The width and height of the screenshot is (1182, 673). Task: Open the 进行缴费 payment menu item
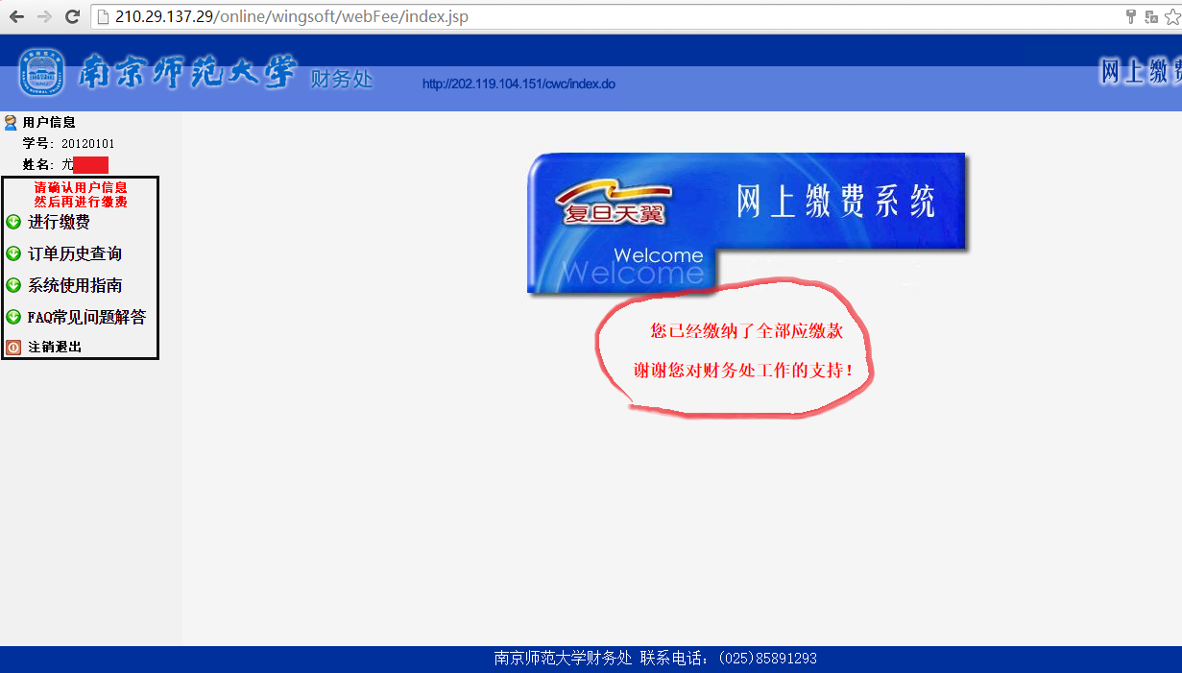(59, 223)
